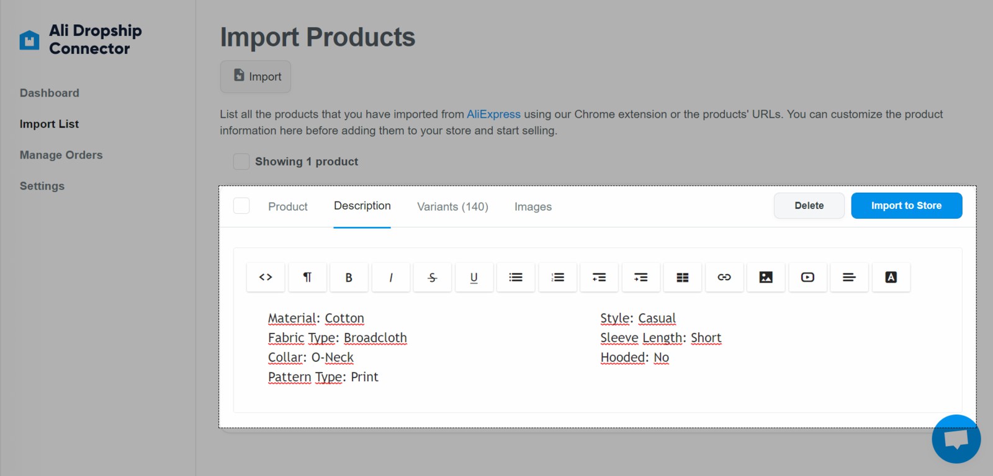Underline the selected text

474,277
